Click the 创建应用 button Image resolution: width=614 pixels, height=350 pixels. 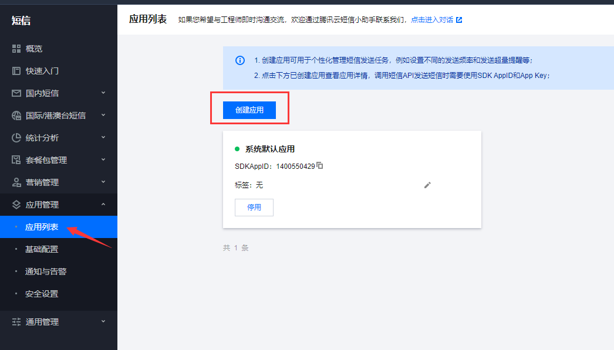(249, 110)
